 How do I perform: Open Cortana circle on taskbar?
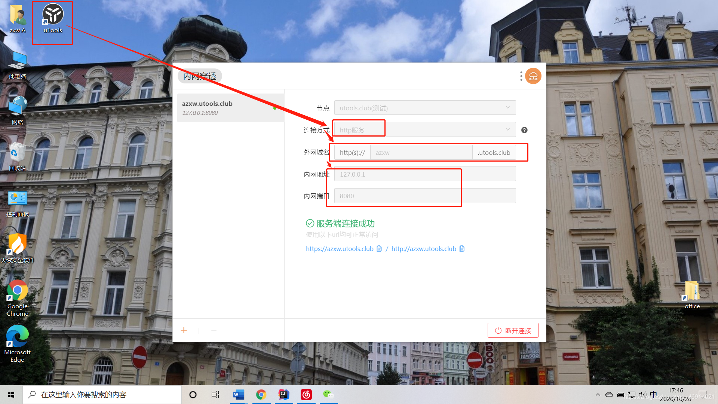point(193,395)
